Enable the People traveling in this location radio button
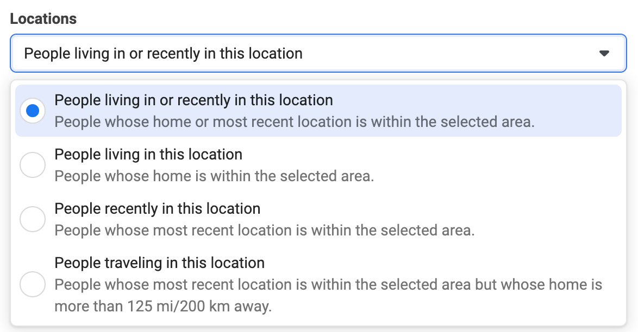638x332 pixels. click(x=33, y=284)
